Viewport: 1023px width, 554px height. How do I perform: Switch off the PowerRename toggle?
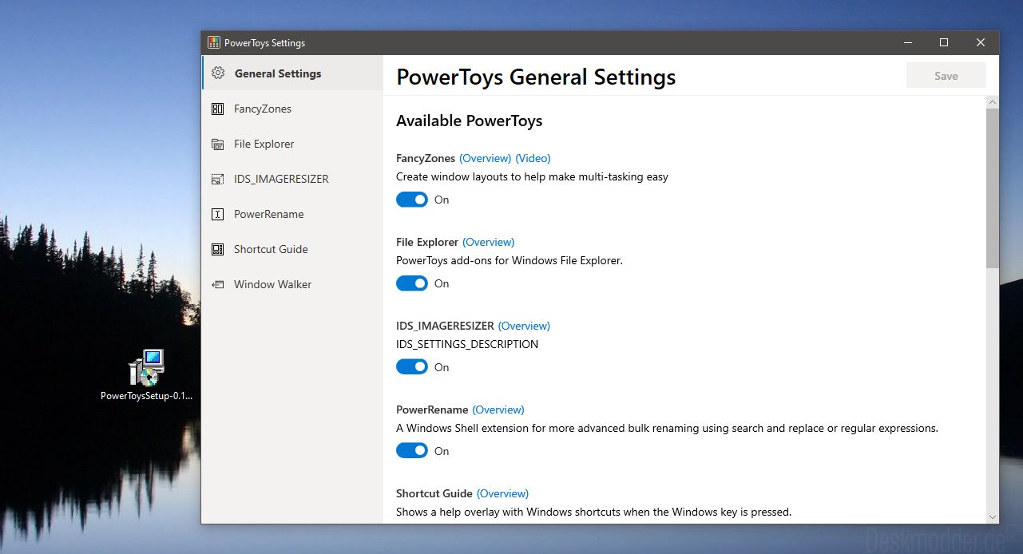pos(412,451)
